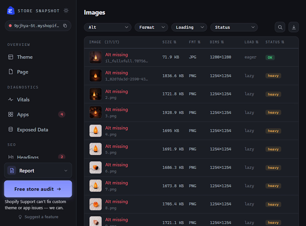This screenshot has height=226, width=306.
Task: Open the 7.png image thumbnail
Action: 95,186
